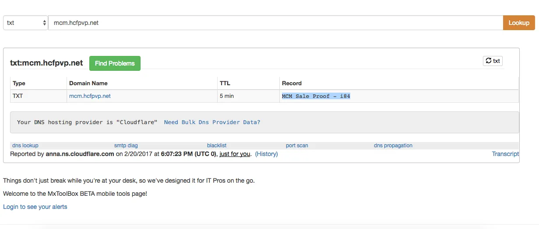Click the refresh txt icon button
Screen dimensions: 539x229
point(493,61)
